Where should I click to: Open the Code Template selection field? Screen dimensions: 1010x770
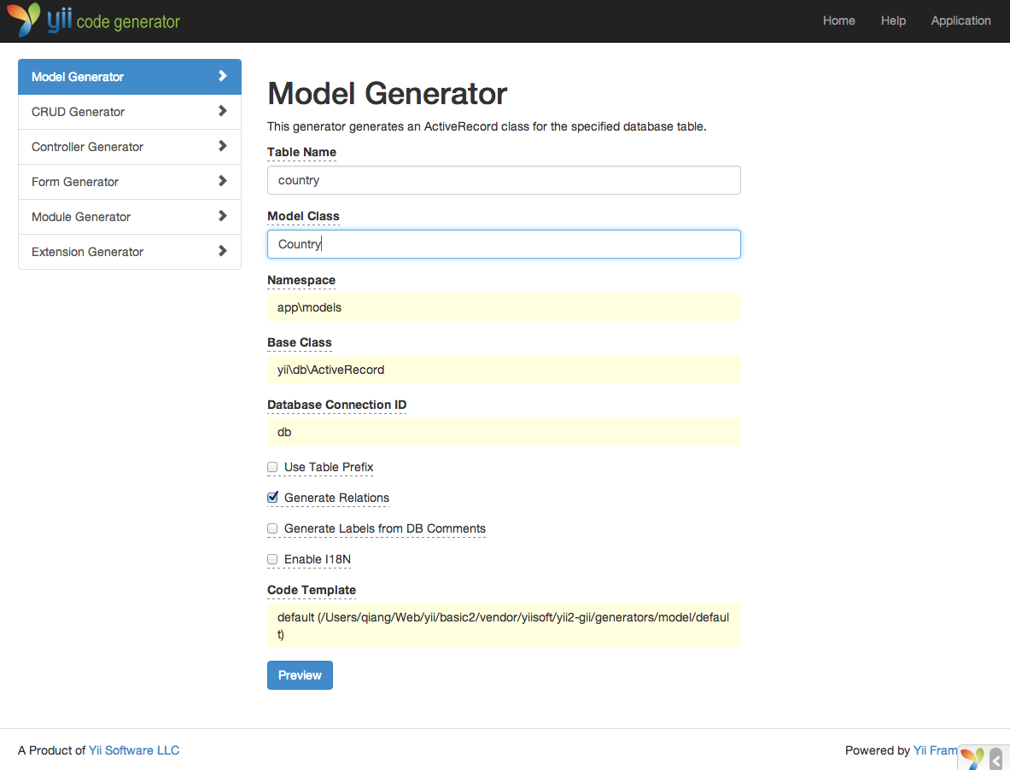[503, 627]
